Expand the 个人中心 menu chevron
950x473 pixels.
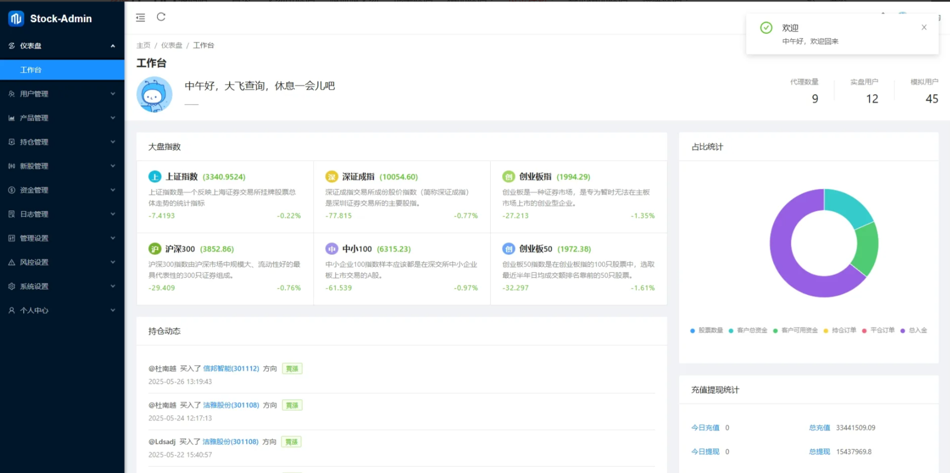point(113,311)
